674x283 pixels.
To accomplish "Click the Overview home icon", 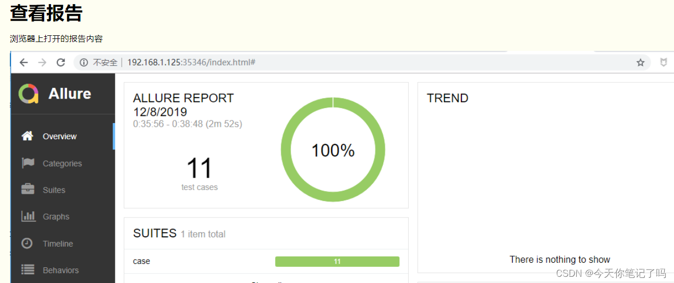I will pyautogui.click(x=28, y=136).
